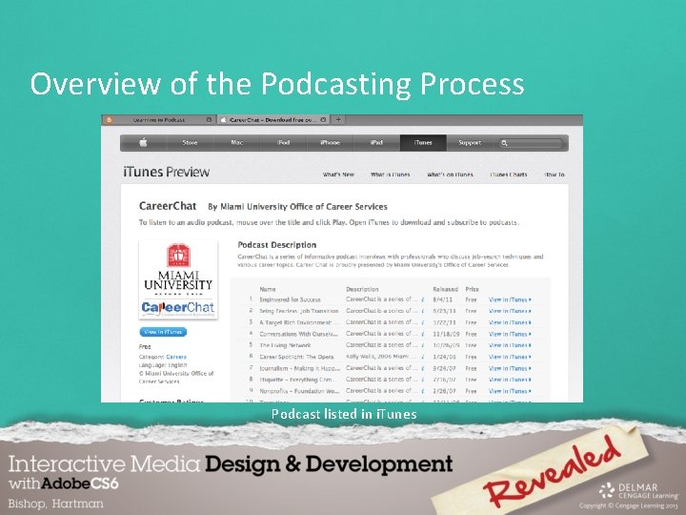View A Target Rich Environment in iTunes
Viewport: 686px width, 515px height.
[x=510, y=322]
